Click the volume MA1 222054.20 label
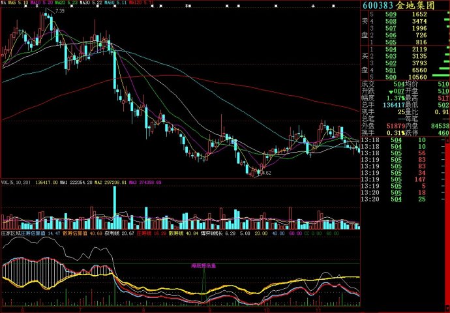 coord(76,183)
